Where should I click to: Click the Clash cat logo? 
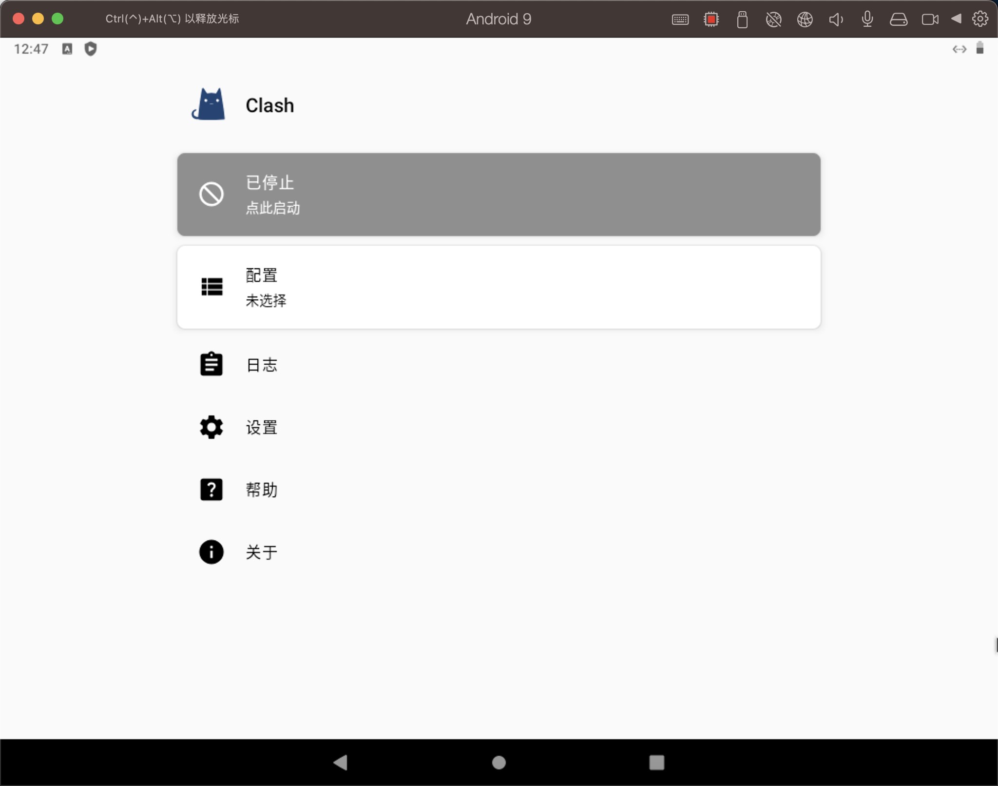click(209, 104)
